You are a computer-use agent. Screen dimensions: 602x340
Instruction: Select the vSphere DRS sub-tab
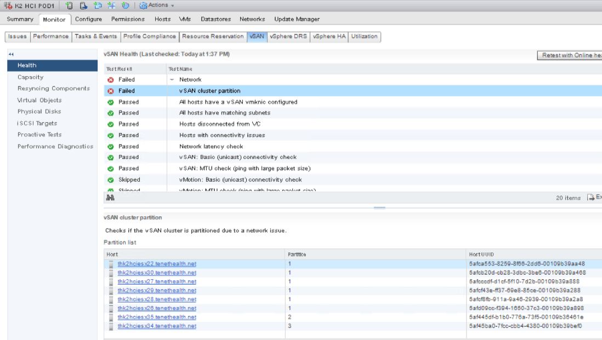(288, 37)
